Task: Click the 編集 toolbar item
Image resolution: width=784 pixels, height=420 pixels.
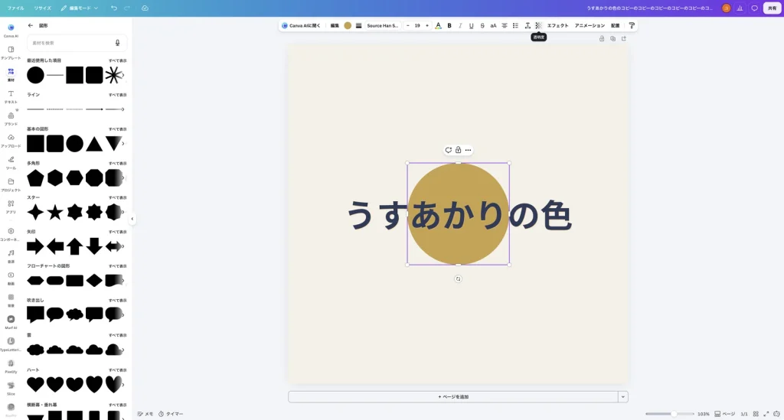Action: [x=335, y=25]
